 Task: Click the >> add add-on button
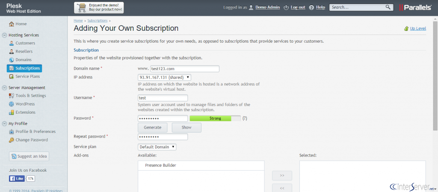coord(282,175)
